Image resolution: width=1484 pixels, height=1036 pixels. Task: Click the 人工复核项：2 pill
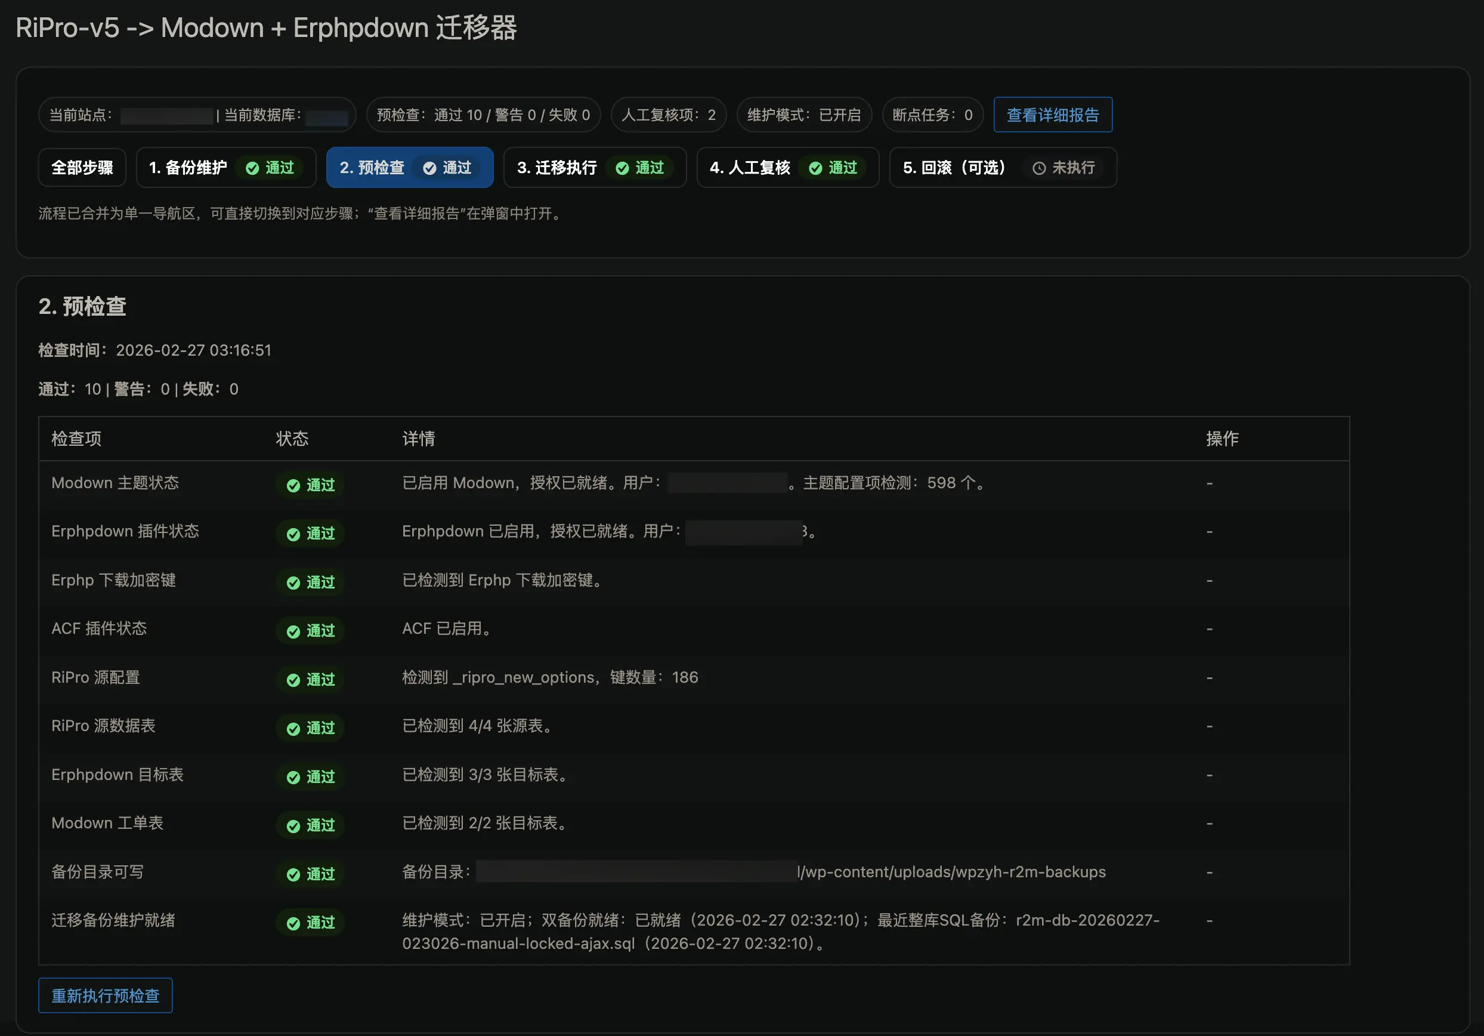point(668,115)
